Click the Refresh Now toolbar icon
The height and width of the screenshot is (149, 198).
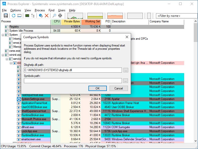pyautogui.click(x=14, y=16)
